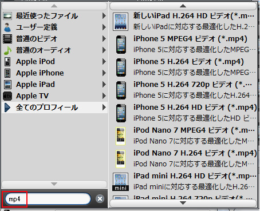This screenshot has width=260, height=211.
Task: Choose iPad mini H.264 HD ビデオ title
Action: [x=195, y=176]
